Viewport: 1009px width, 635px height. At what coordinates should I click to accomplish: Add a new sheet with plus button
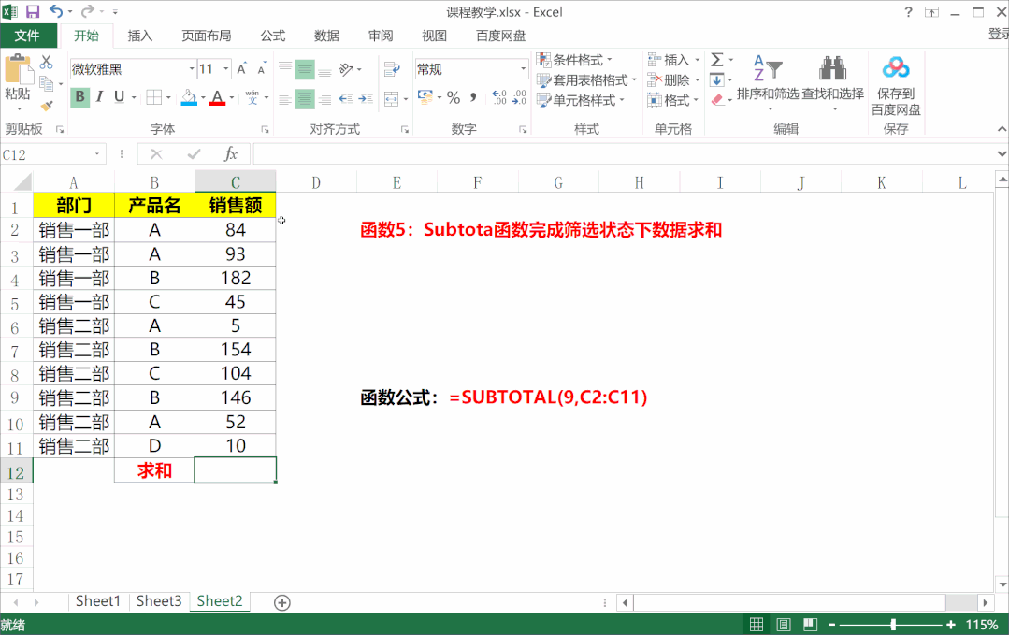281,603
